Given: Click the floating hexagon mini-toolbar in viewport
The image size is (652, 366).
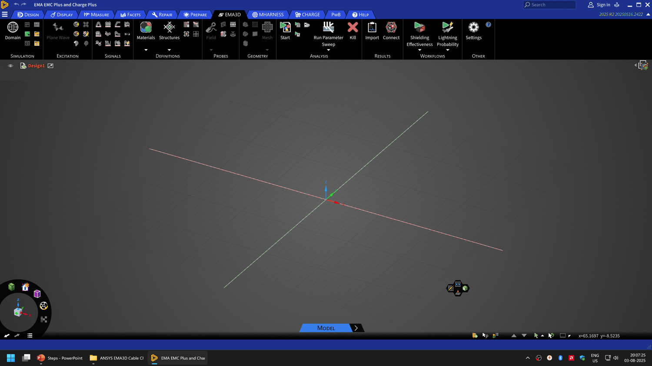Looking at the screenshot, I should [x=458, y=288].
